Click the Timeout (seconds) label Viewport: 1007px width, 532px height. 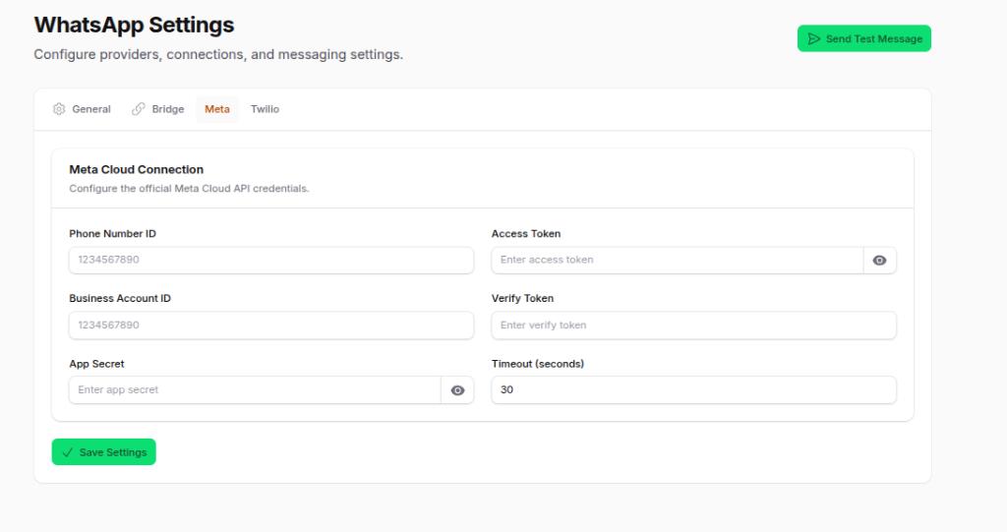click(538, 364)
